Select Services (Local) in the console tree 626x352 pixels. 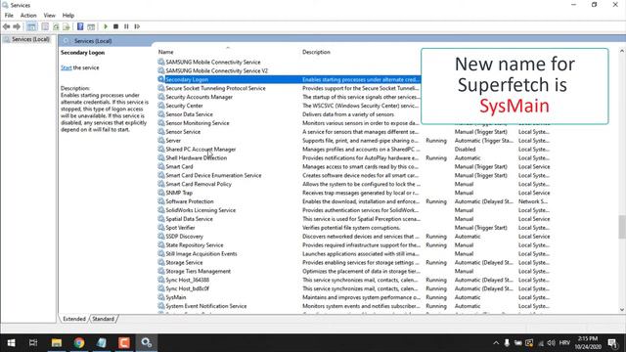tap(30, 39)
